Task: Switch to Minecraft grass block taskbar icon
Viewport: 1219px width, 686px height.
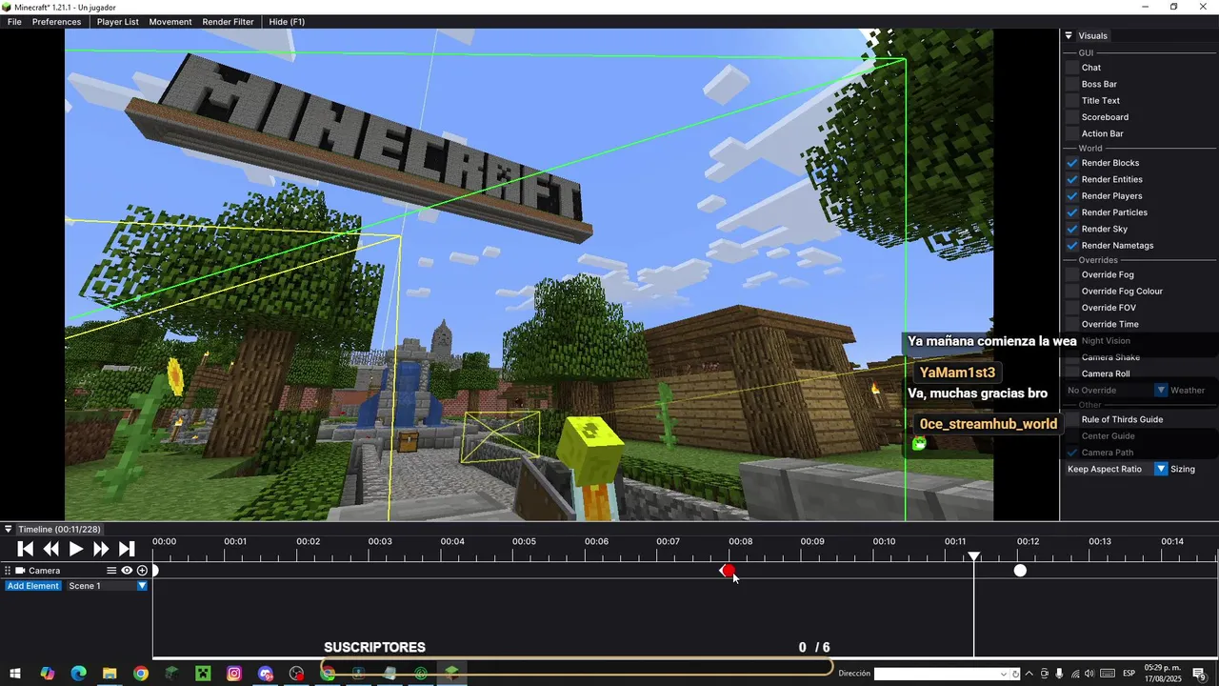Action: click(x=451, y=674)
